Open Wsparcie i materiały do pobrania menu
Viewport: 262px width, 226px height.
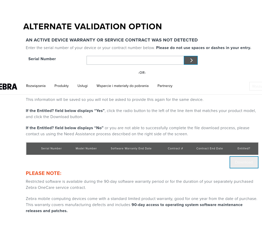123,86
